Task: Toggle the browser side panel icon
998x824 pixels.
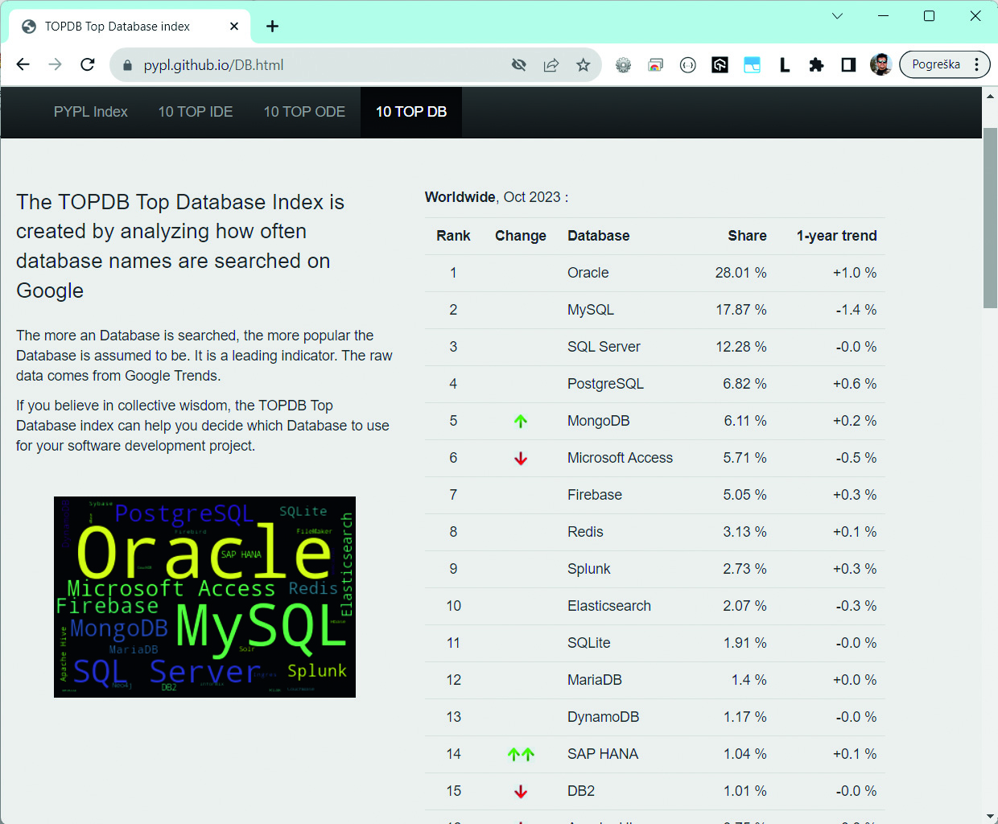Action: tap(848, 65)
